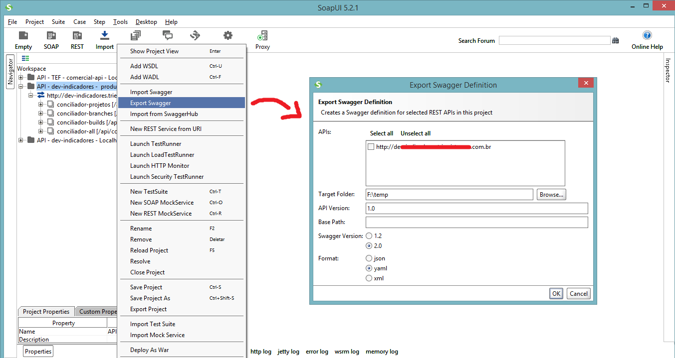The image size is (675, 358).
Task: Click resource icon of conciliador-branches
Action: point(51,113)
